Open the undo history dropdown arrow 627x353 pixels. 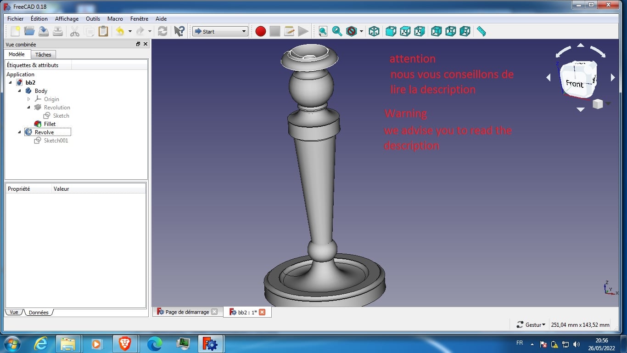(x=130, y=31)
